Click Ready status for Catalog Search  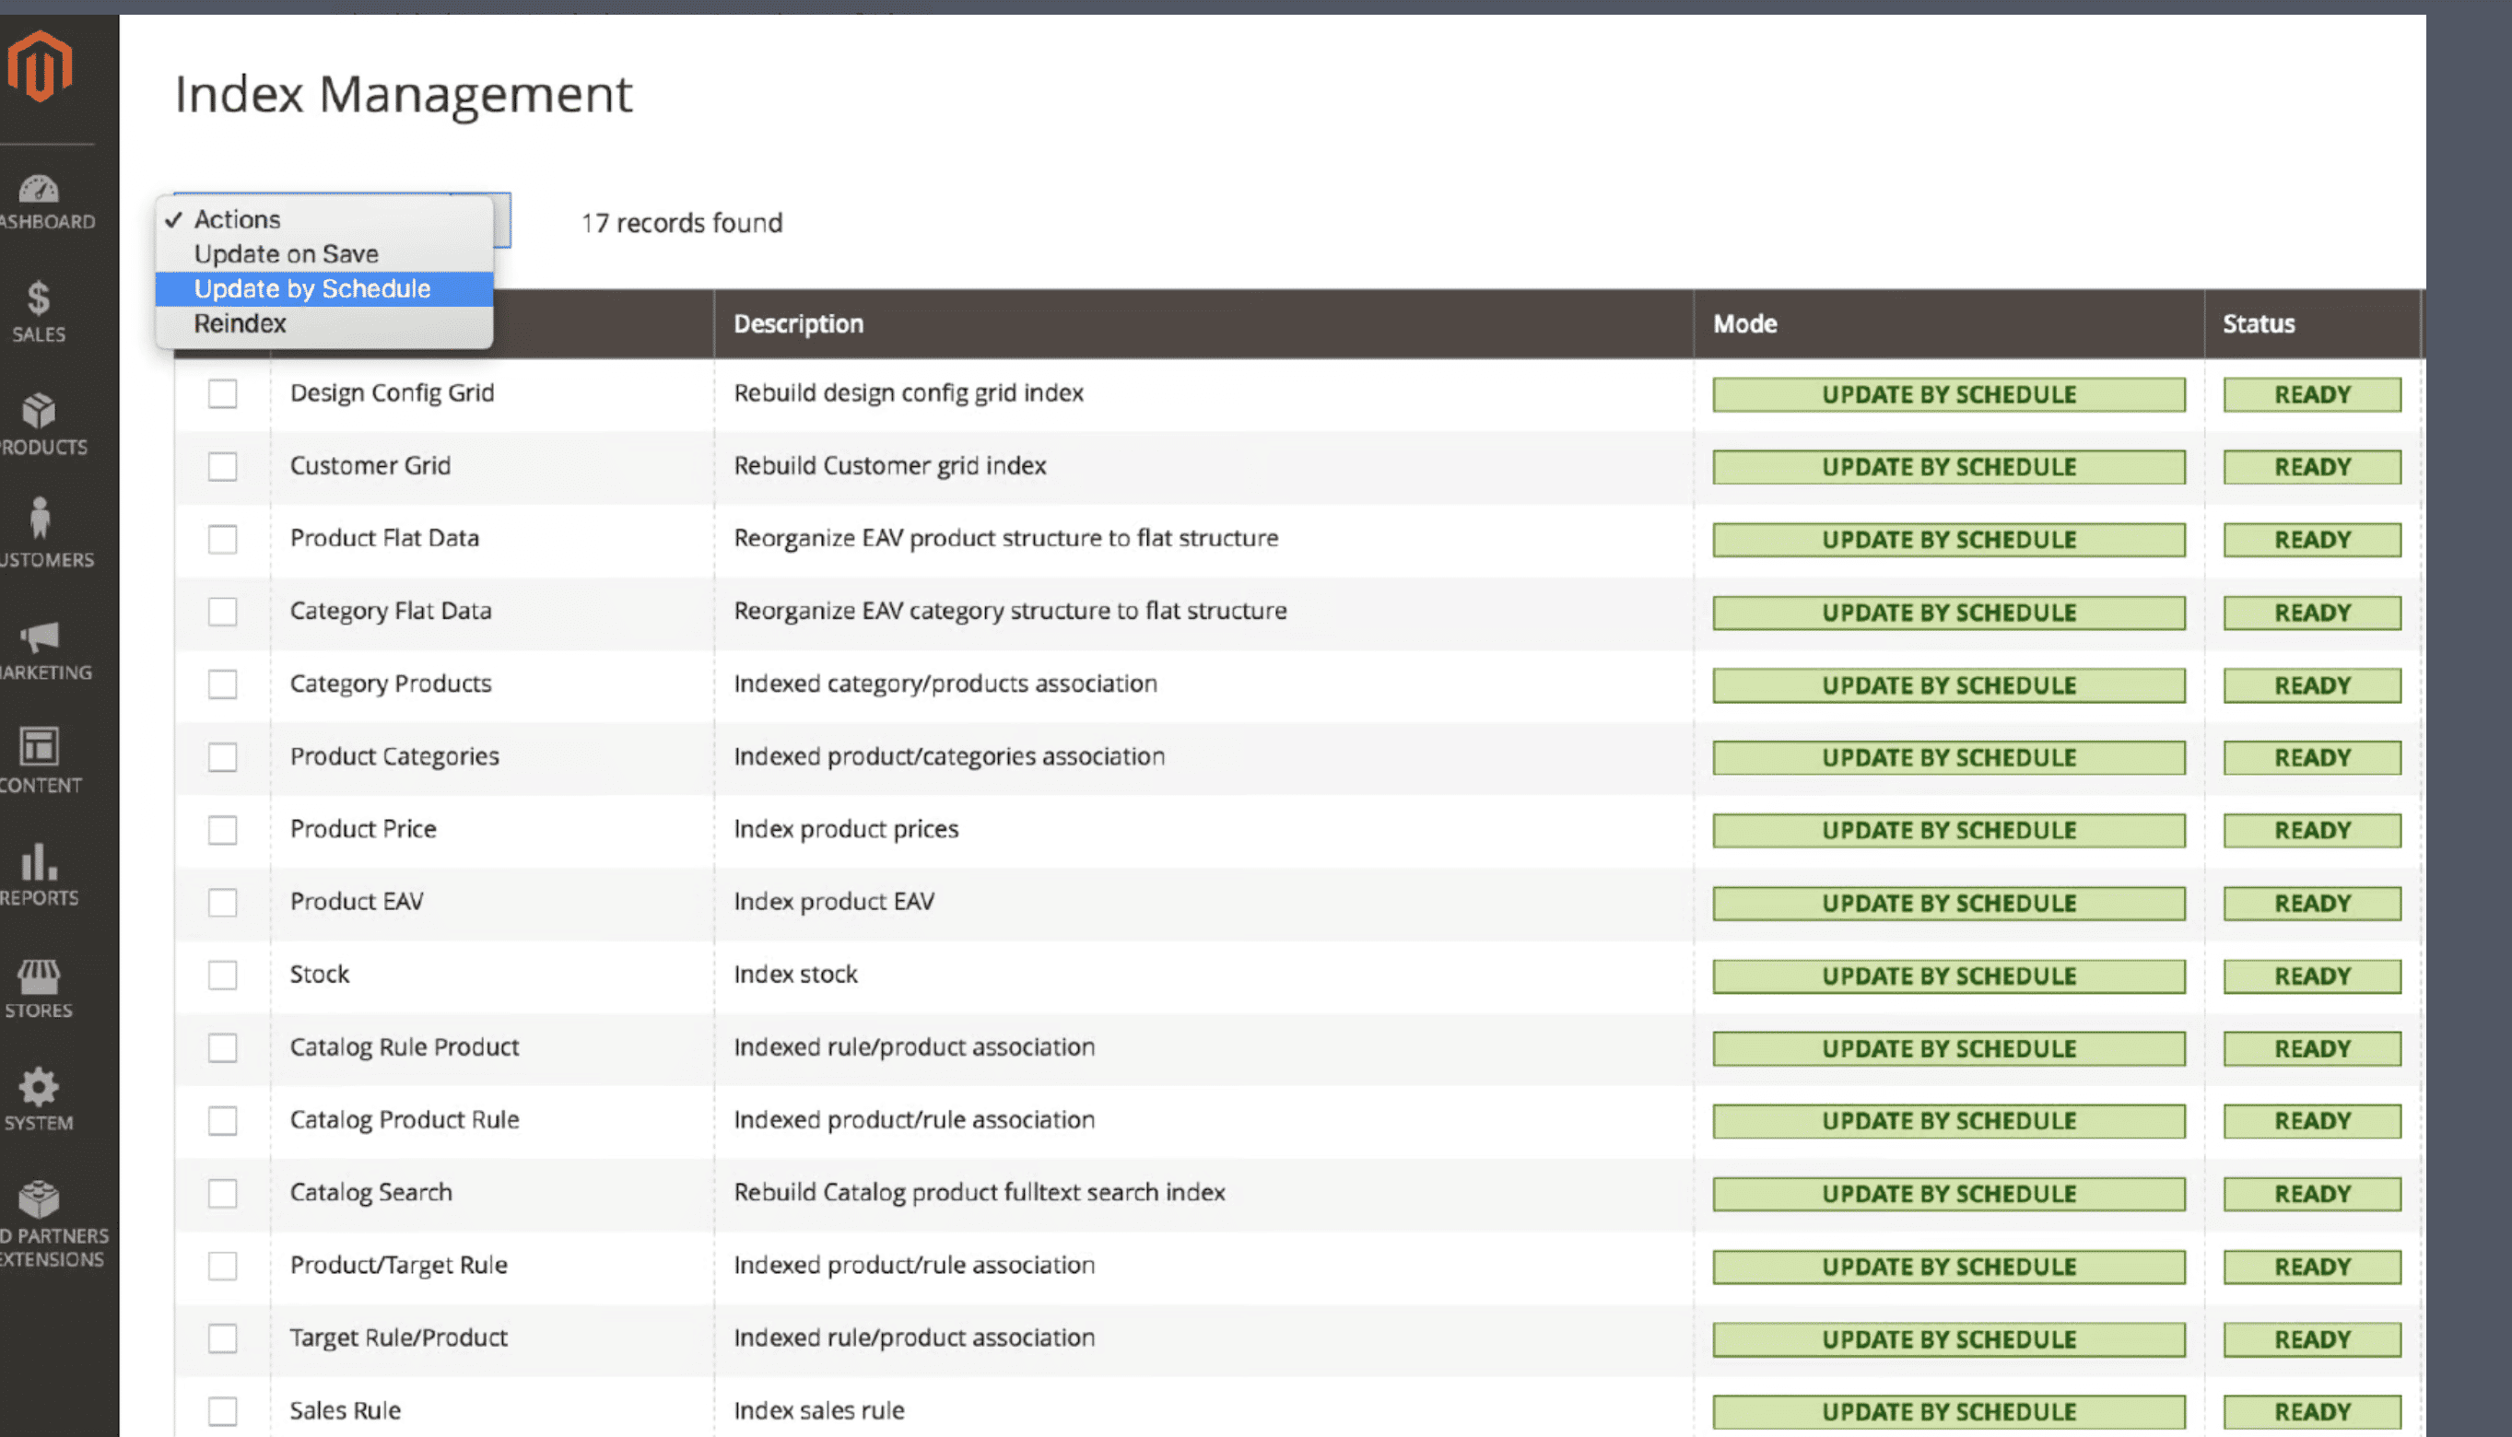coord(2312,1194)
